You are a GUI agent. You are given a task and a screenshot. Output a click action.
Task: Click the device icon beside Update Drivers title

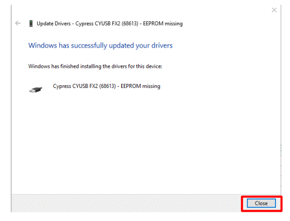(x=31, y=23)
